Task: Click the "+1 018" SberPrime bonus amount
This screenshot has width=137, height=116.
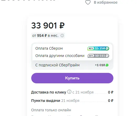Action: click(100, 65)
